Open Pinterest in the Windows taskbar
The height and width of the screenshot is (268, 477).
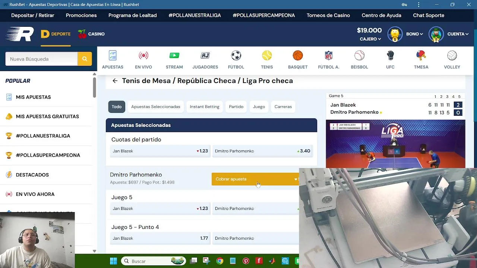click(246, 261)
